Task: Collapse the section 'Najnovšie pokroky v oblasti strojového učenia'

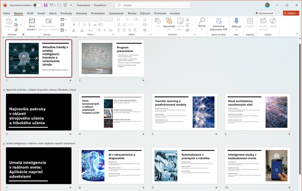Action: 4,90
